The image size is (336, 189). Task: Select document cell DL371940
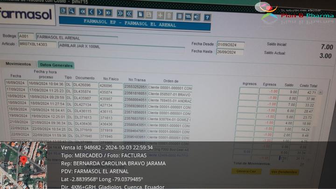87,136
